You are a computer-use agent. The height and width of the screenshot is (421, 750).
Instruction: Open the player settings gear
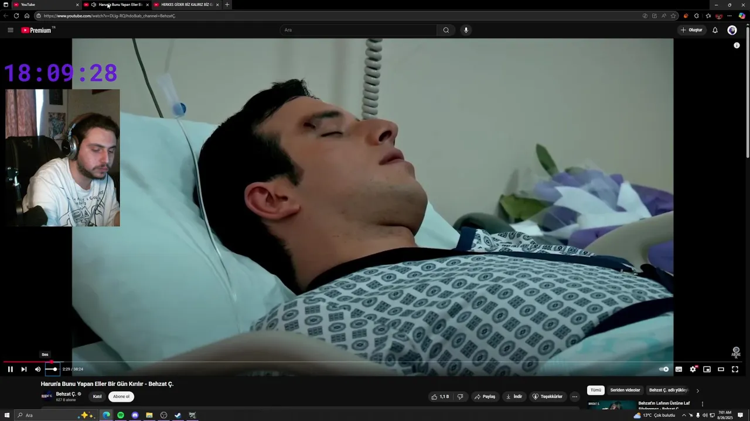[x=693, y=369]
